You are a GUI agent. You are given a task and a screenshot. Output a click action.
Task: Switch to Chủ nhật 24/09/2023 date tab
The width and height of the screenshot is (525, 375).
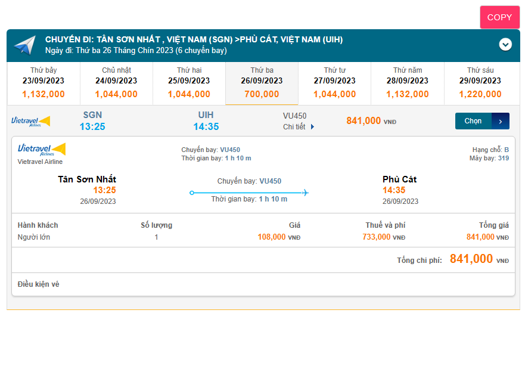(x=116, y=82)
